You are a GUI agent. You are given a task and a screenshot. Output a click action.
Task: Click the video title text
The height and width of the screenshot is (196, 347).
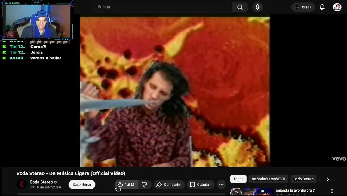[71, 173]
